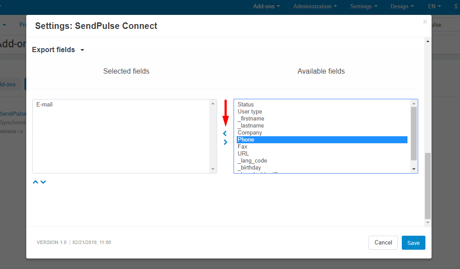Screen dimensions: 460x269
Task: Select Status in Available fields
Action: 322,105
